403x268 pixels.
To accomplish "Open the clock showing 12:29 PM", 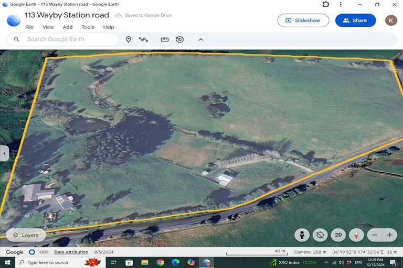I will pyautogui.click(x=375, y=263).
